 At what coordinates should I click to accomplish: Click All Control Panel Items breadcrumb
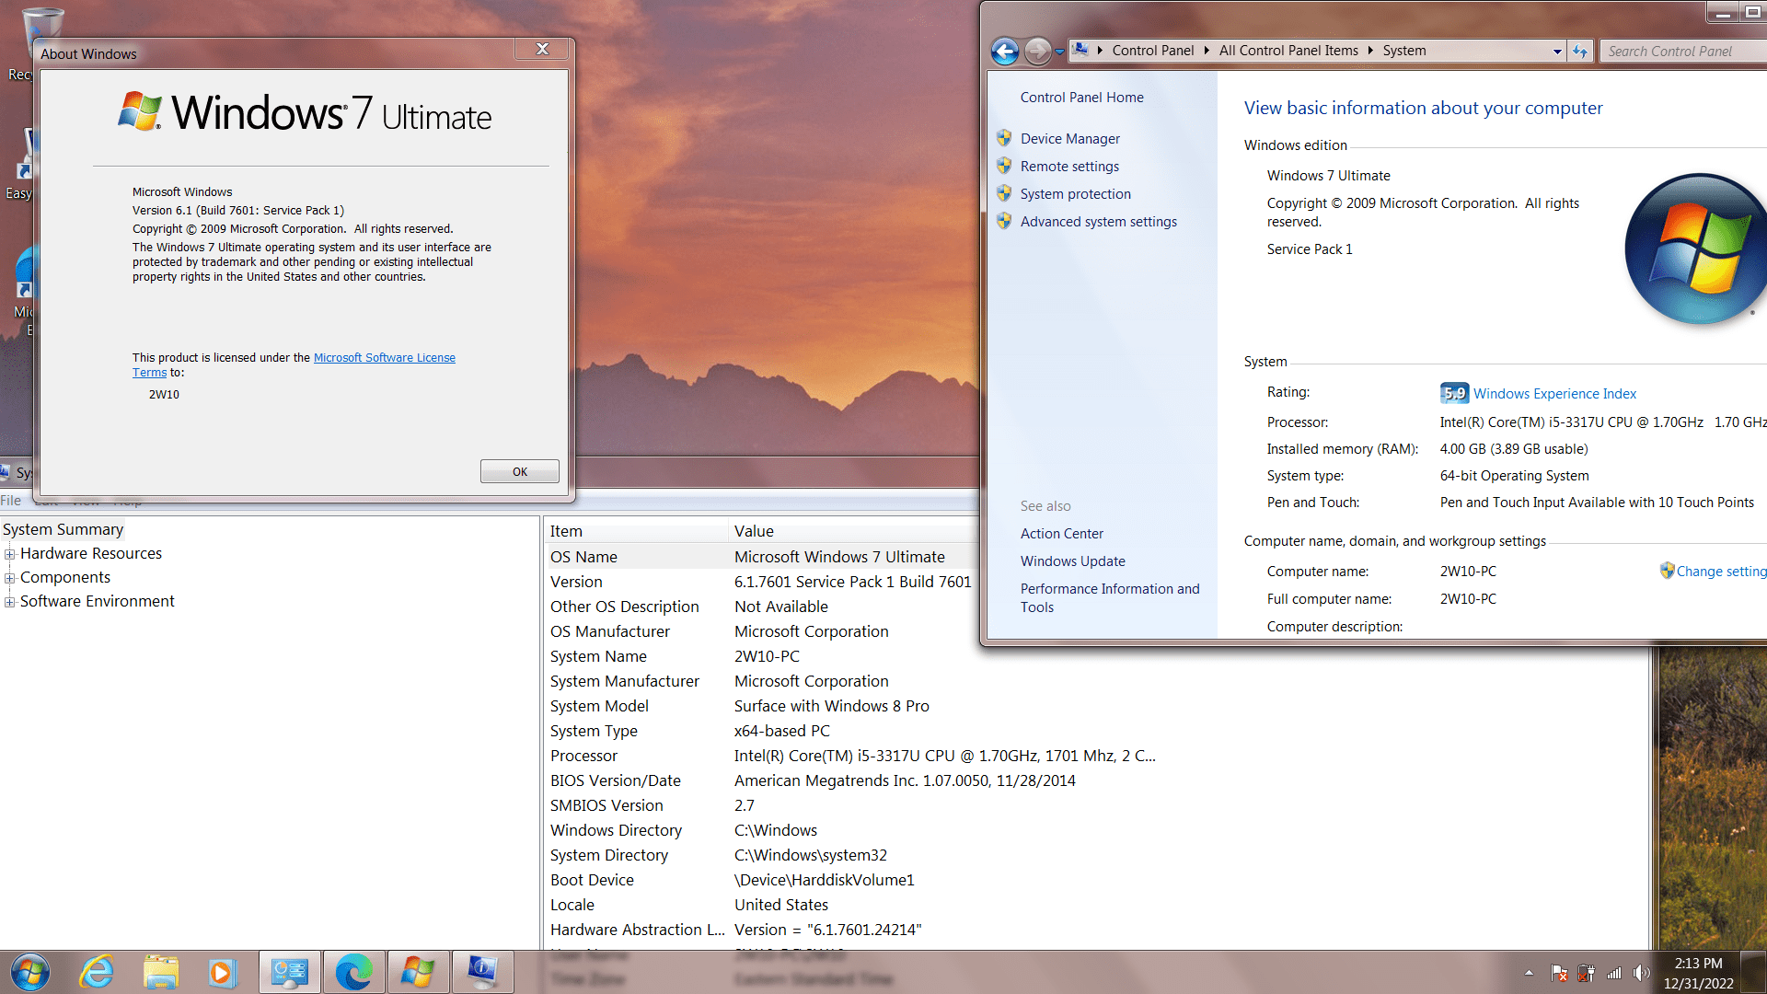point(1288,50)
